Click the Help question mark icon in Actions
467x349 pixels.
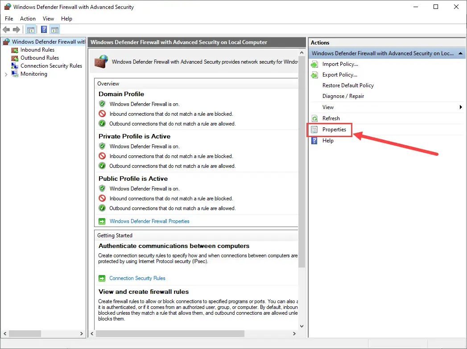[x=314, y=141]
